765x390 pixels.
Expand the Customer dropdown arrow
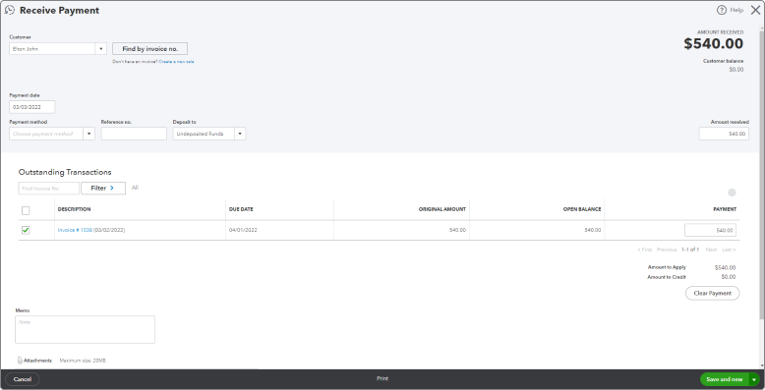point(101,49)
